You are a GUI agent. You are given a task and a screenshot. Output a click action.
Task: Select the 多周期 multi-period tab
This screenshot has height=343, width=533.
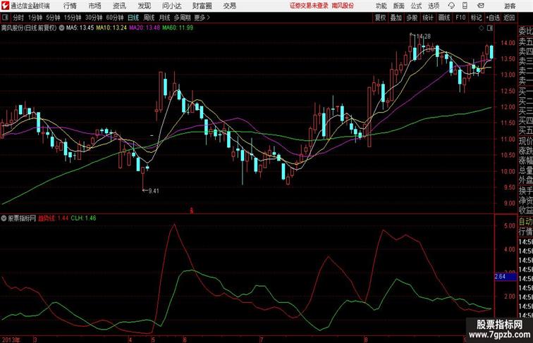[x=183, y=18]
